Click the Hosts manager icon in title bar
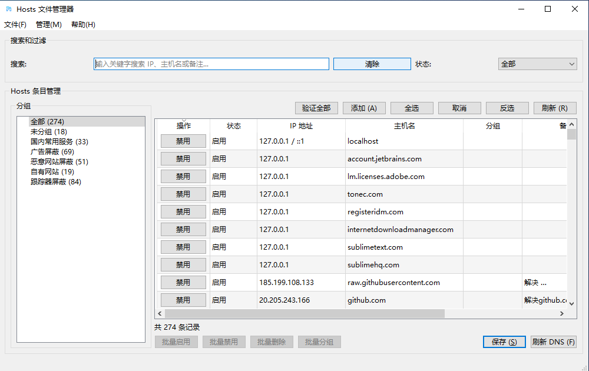The width and height of the screenshot is (589, 371). 8,9
